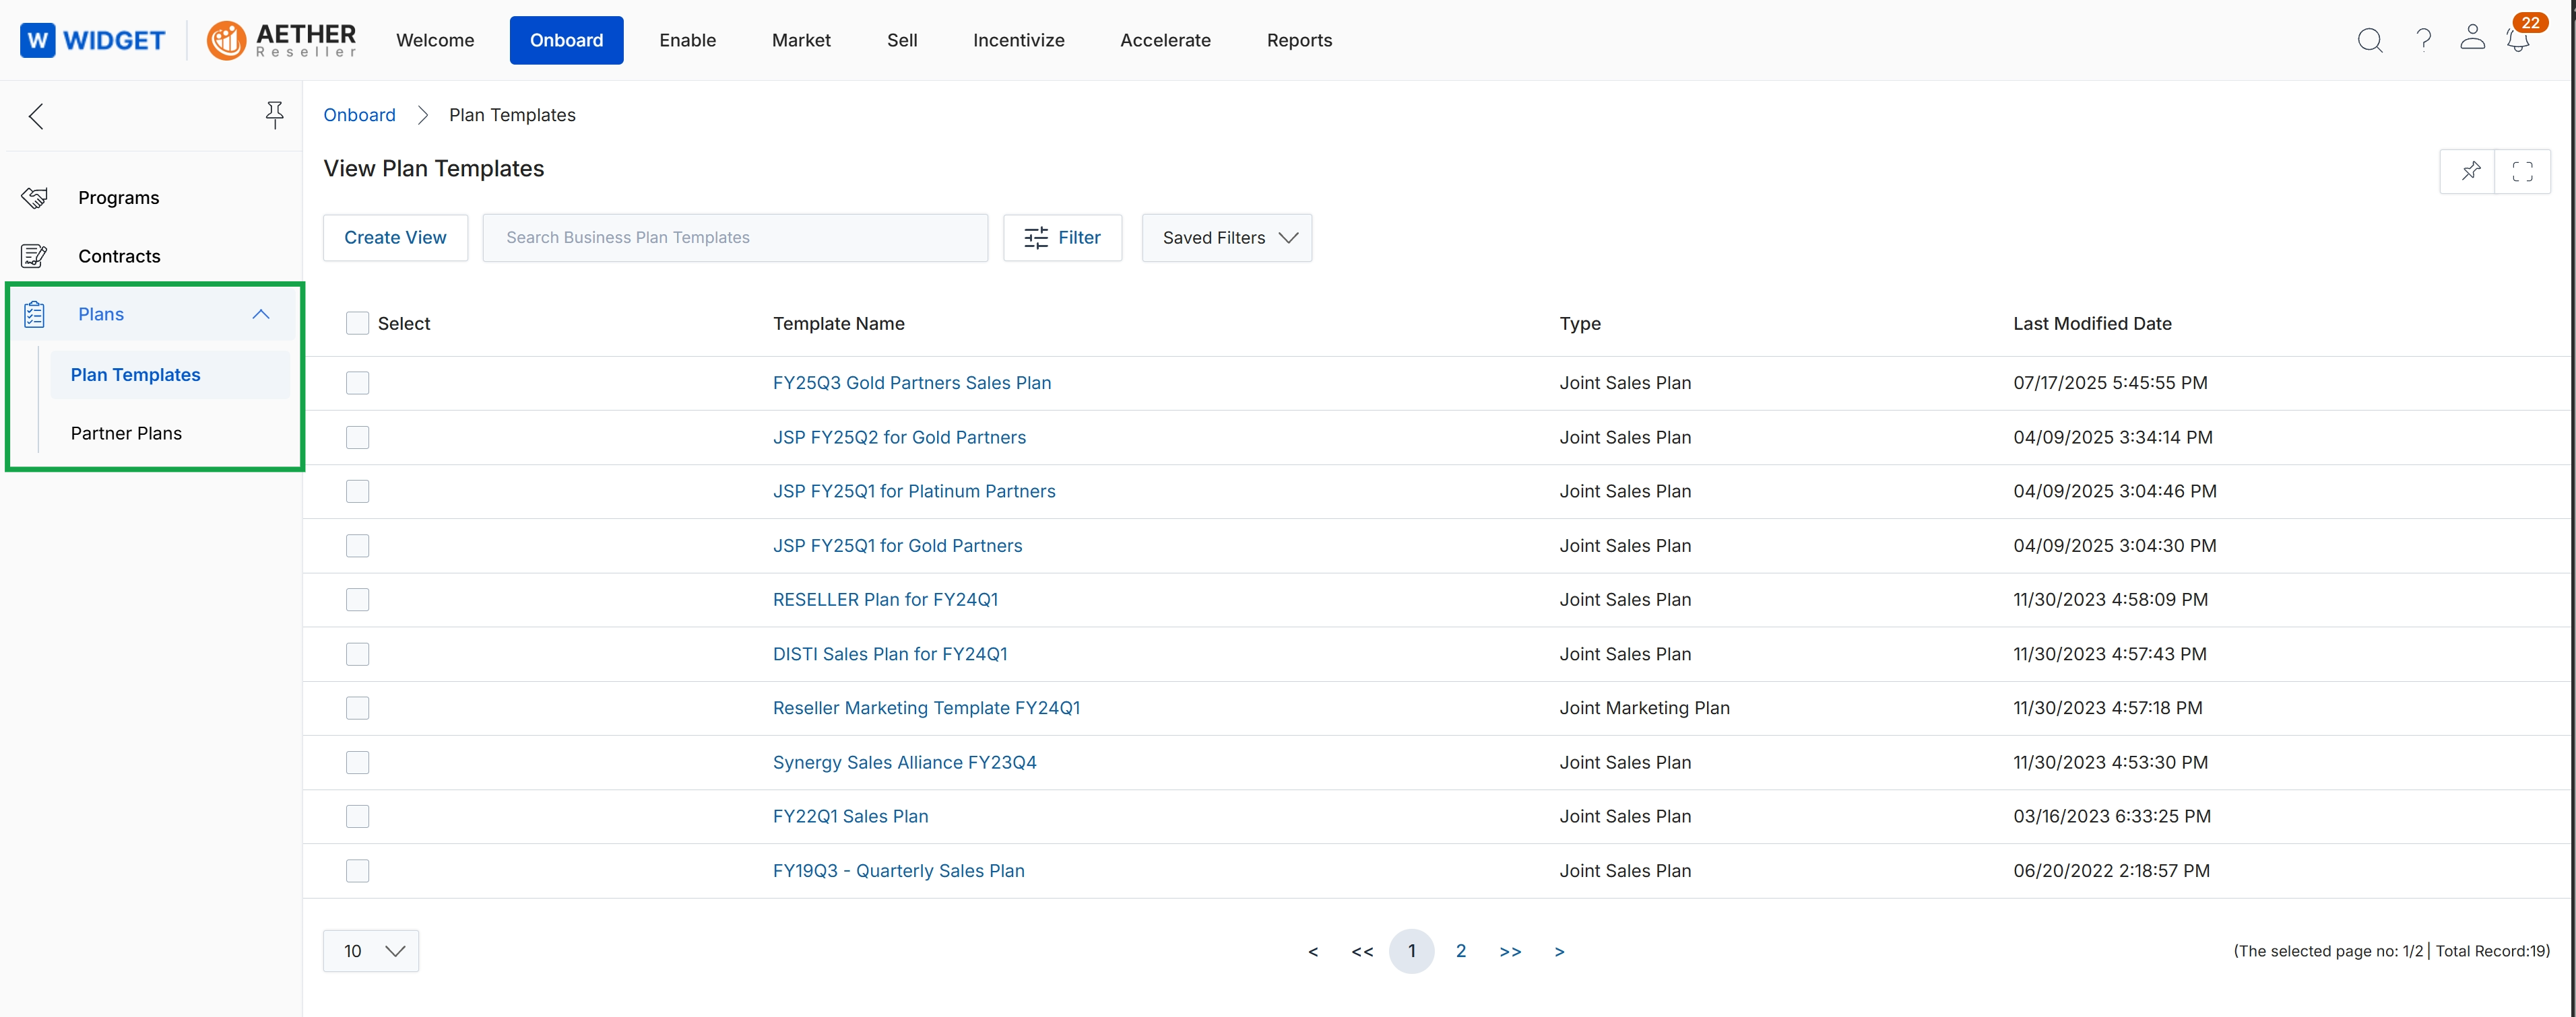Check the FY25Q3 Gold Partners Sales Plan row

tap(357, 382)
